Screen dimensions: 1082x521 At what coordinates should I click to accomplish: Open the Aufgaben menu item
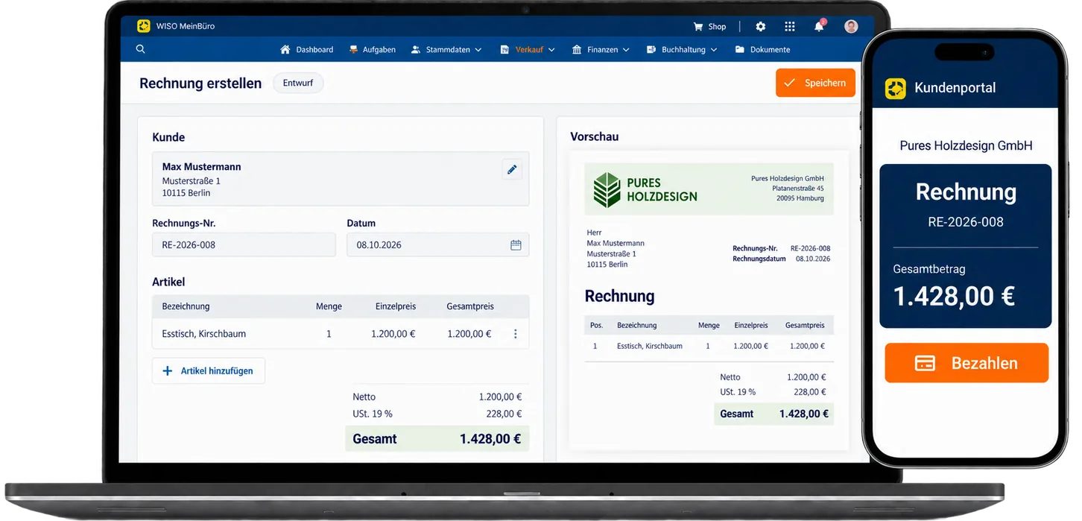pos(373,50)
